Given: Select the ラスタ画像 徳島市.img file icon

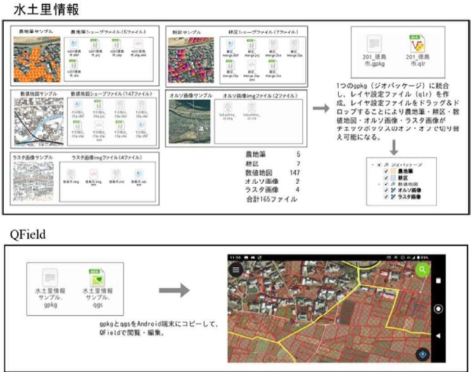Looking at the screenshot, I should point(70,174).
